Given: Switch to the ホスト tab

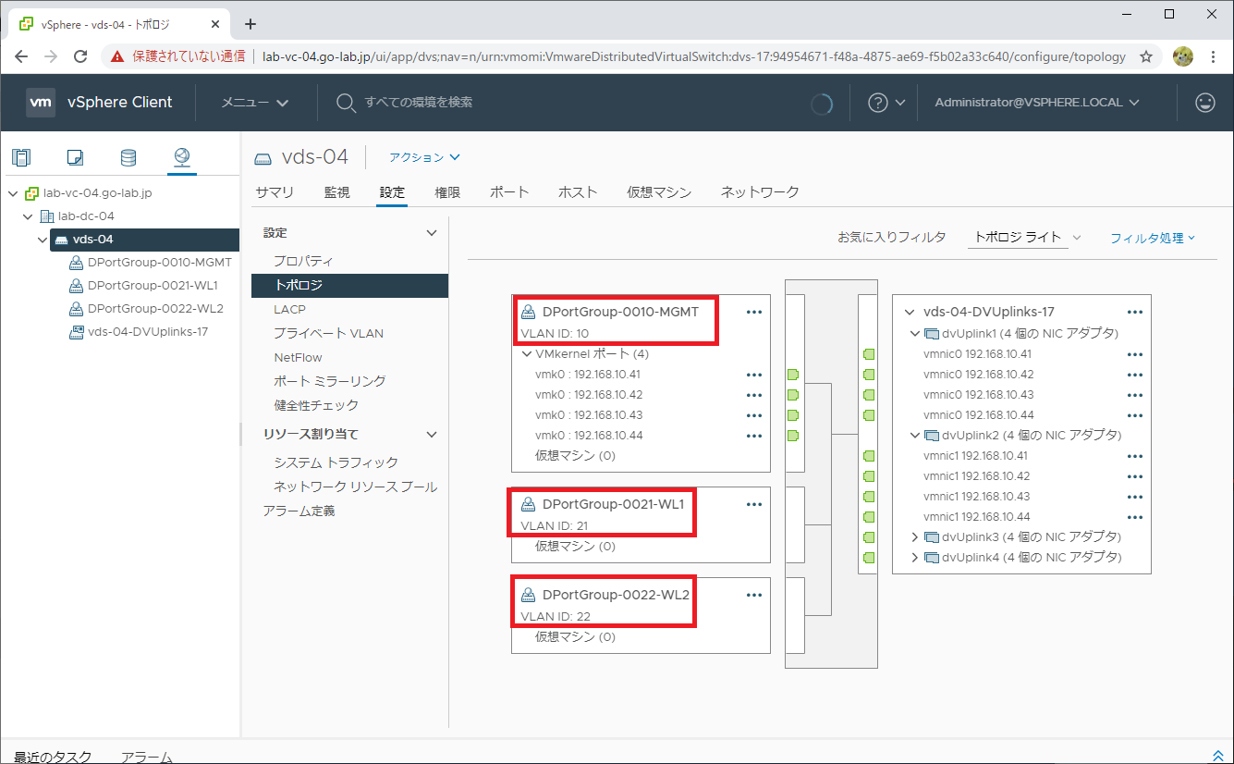Looking at the screenshot, I should point(578,192).
